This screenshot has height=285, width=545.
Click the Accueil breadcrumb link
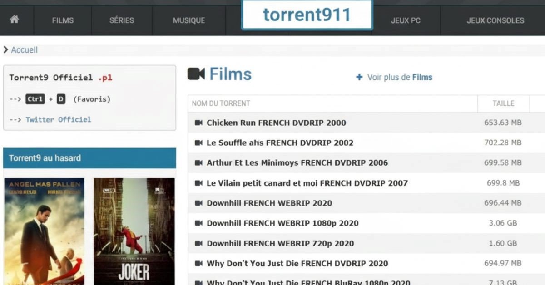[x=25, y=50]
